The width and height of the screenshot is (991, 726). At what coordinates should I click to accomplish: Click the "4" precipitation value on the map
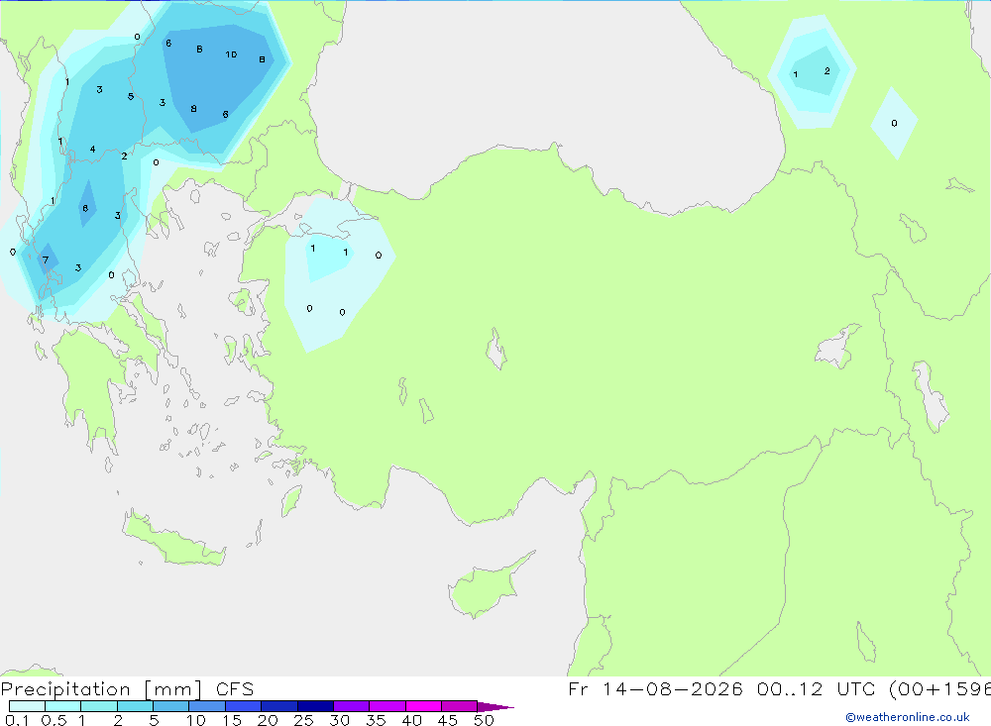pos(93,150)
